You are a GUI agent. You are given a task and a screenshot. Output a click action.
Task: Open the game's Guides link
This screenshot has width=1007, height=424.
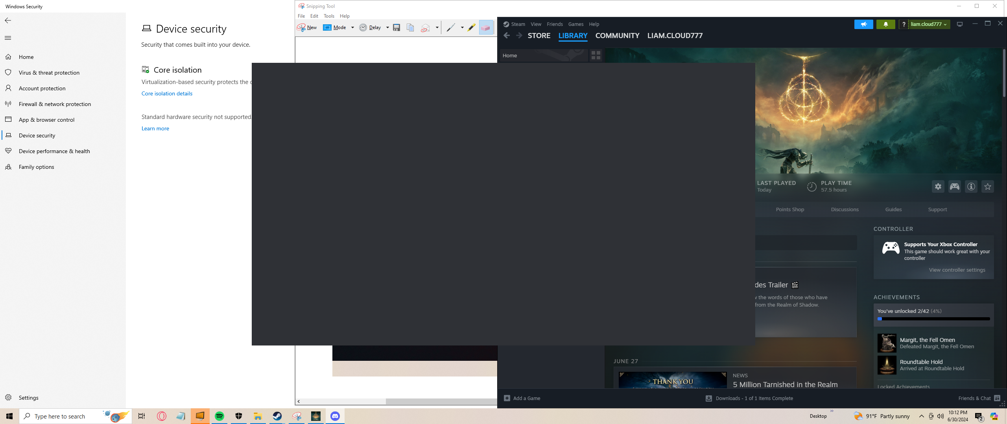[x=893, y=210]
